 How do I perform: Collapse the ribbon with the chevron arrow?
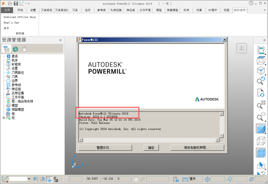pyautogui.click(x=265, y=10)
